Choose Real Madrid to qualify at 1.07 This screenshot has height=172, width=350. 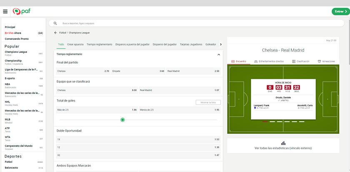pos(180,90)
